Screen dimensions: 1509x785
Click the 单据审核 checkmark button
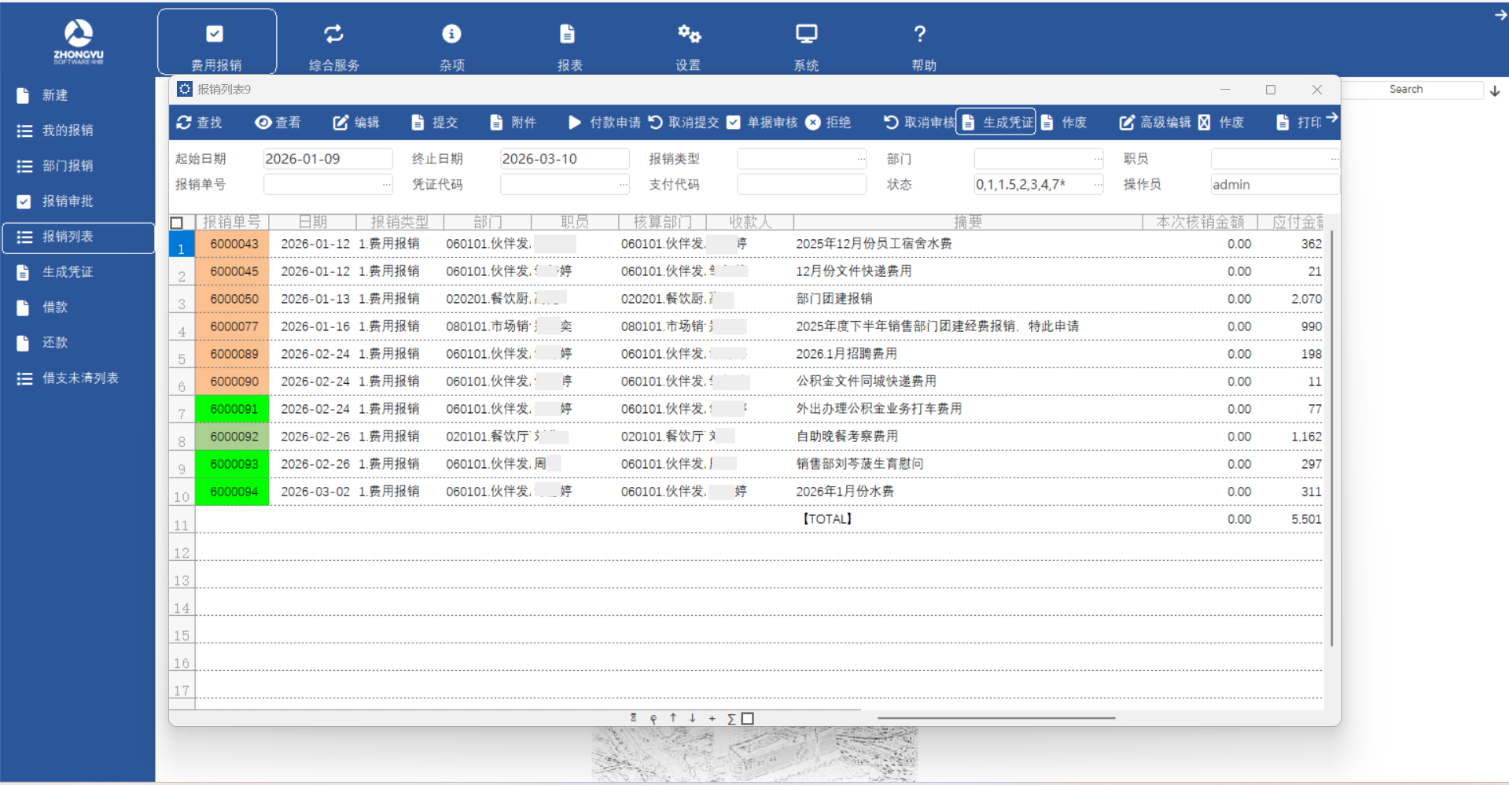point(763,123)
